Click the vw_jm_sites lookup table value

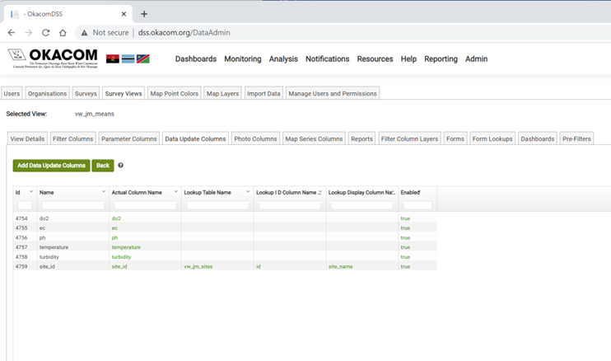(198, 267)
